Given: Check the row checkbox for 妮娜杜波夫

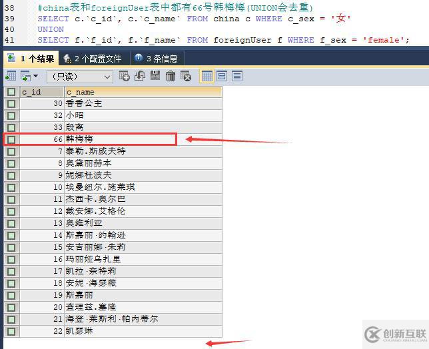Looking at the screenshot, I should pos(11,176).
